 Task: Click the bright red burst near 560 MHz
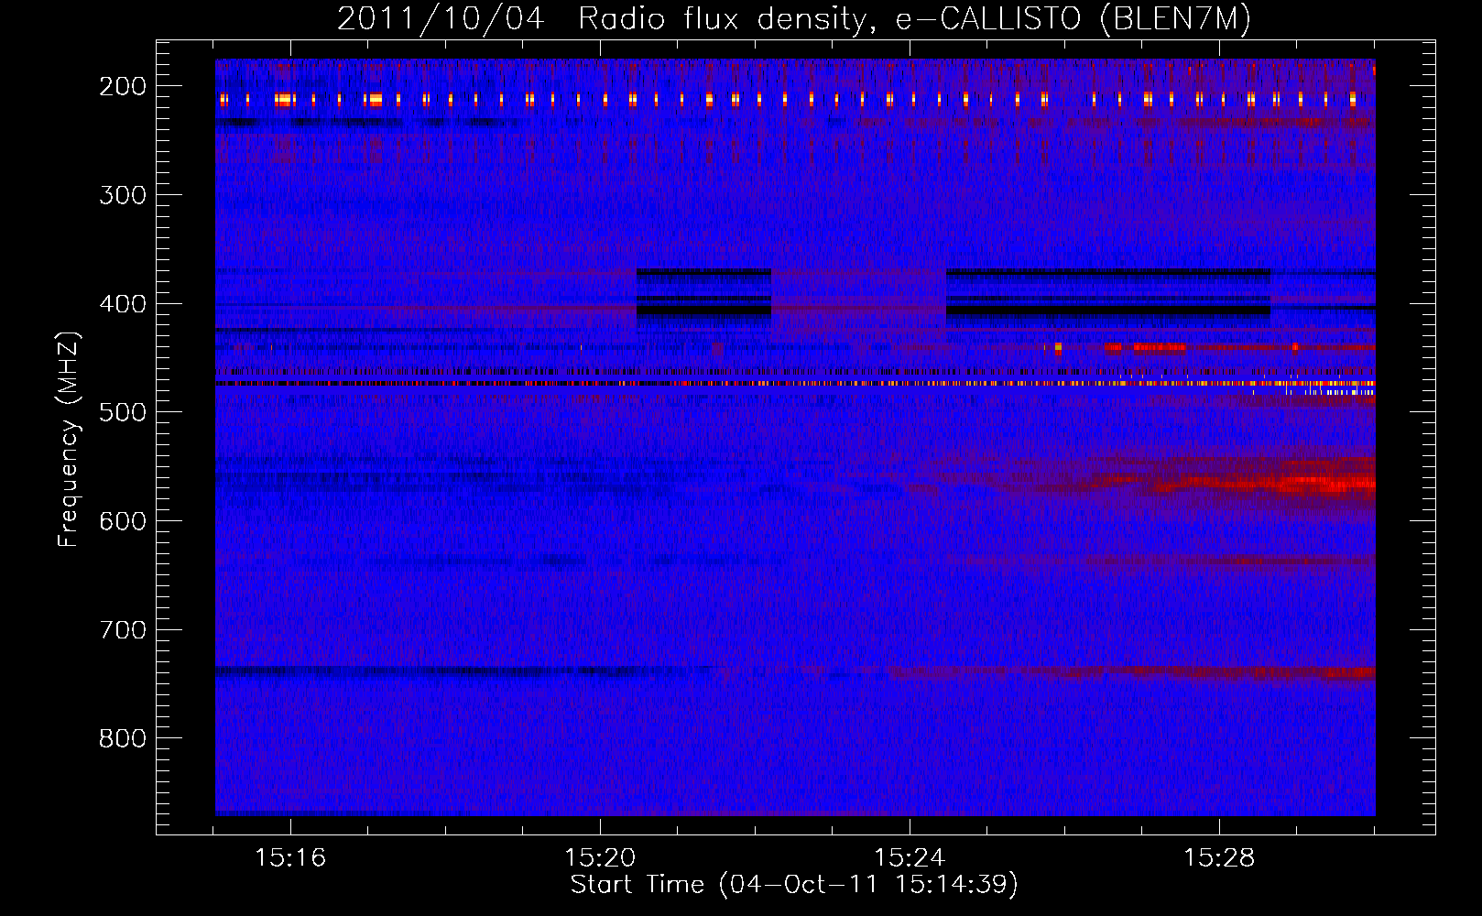(x=1282, y=484)
